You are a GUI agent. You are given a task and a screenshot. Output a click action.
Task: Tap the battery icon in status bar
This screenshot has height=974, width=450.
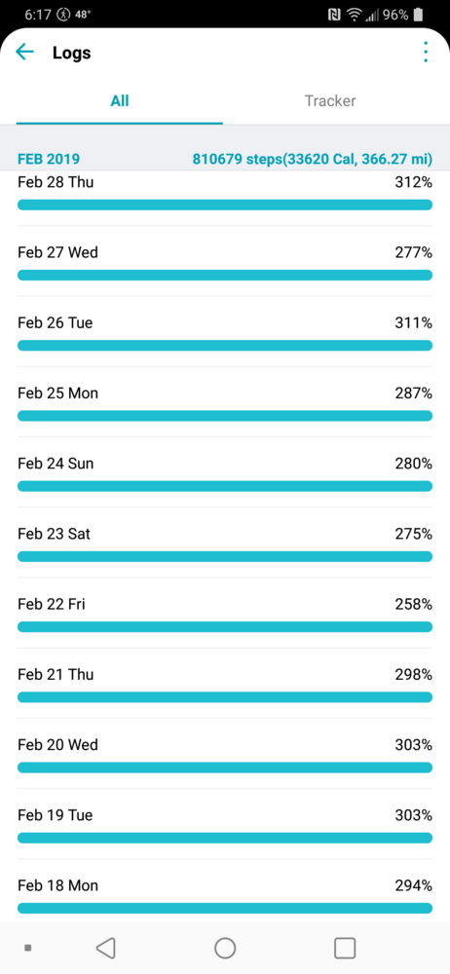point(418,15)
